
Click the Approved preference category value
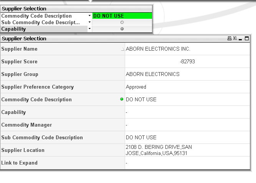pyautogui.click(x=136, y=87)
